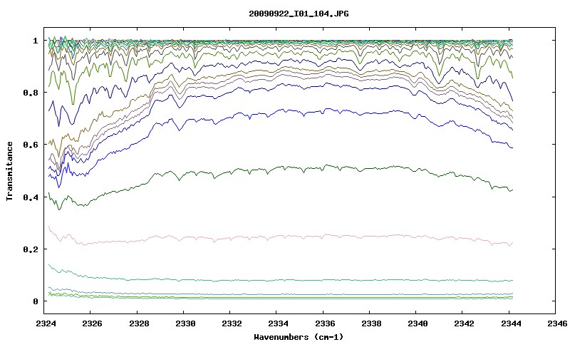Click the plot title 20090922_I01_104.JPG
The image size is (570, 342).
[299, 14]
